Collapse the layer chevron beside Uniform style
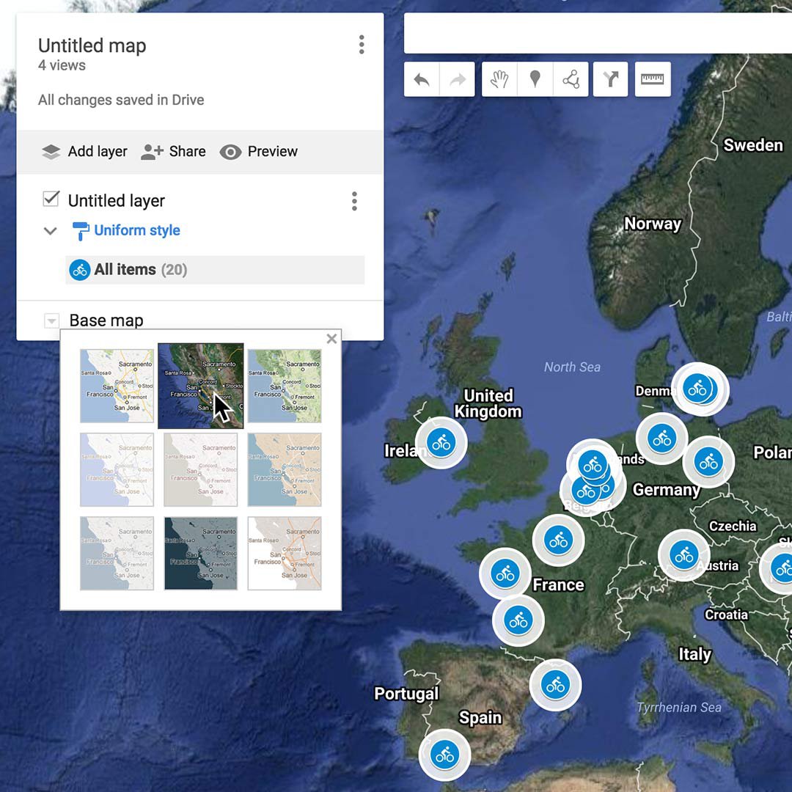792x792 pixels. 50,231
